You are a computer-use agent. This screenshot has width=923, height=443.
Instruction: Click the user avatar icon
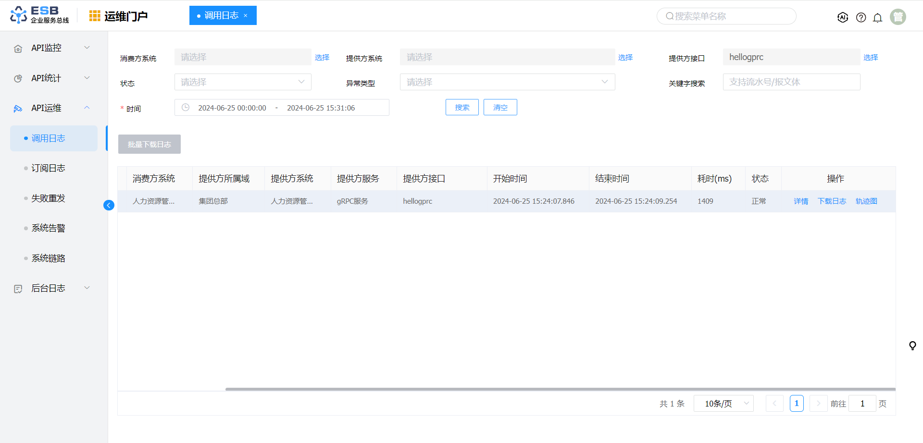click(898, 17)
